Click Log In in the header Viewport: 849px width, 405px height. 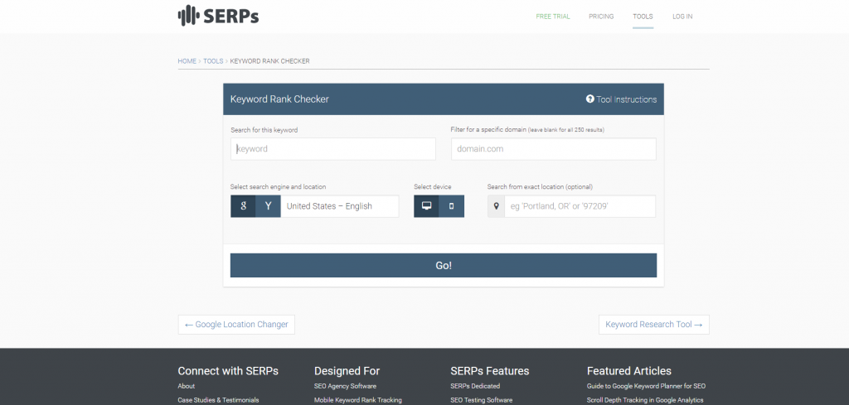click(x=682, y=17)
